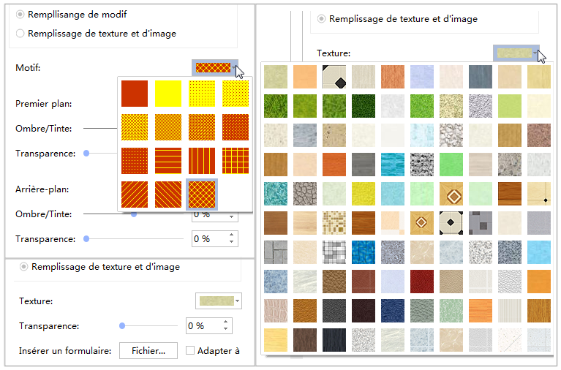Select the square grid pattern swatch
Screen dimensions: 561x370
(x=235, y=160)
